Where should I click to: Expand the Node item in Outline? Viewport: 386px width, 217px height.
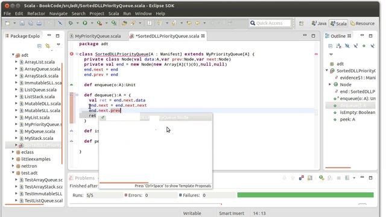pyautogui.click(x=330, y=84)
